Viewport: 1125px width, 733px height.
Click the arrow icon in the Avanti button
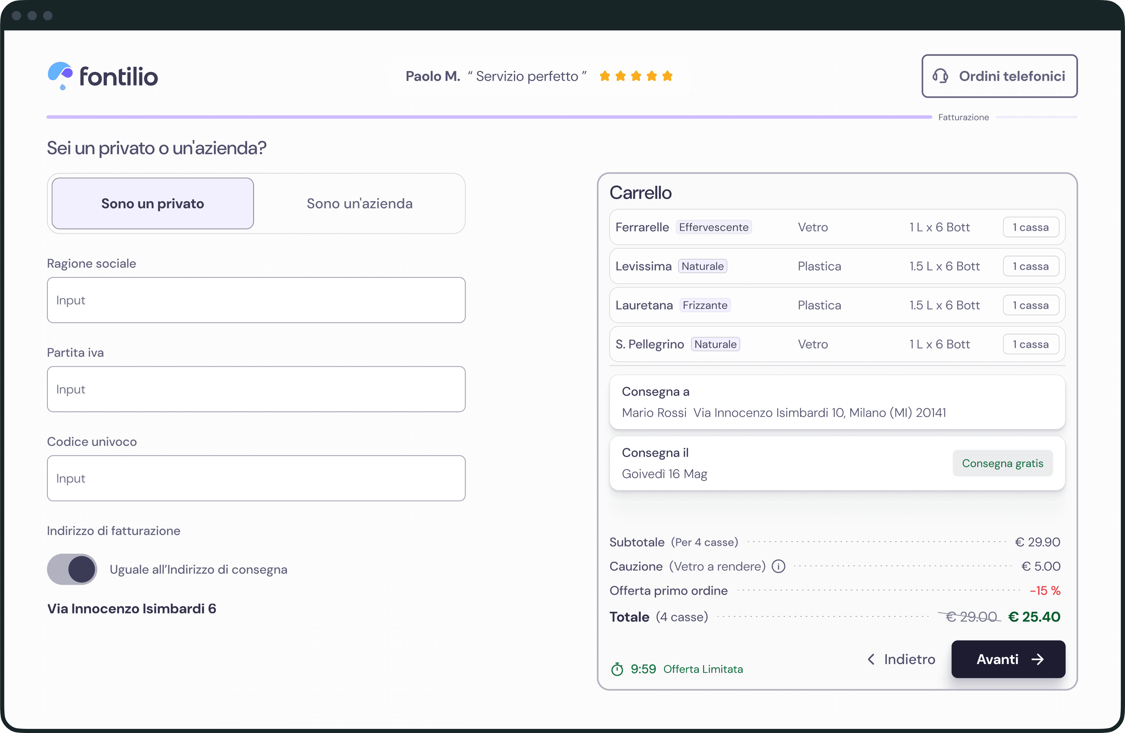(1038, 659)
